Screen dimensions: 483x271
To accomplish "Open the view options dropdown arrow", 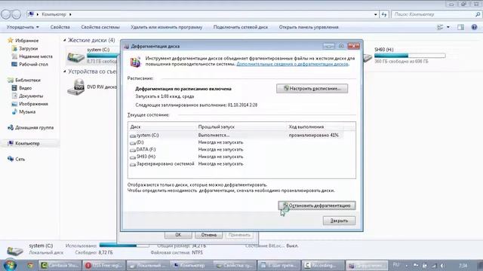I will click(x=448, y=27).
